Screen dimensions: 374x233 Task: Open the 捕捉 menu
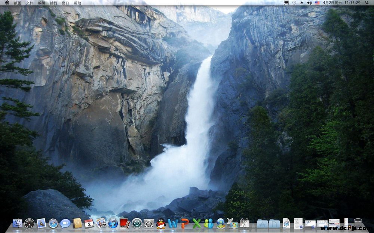click(53, 3)
